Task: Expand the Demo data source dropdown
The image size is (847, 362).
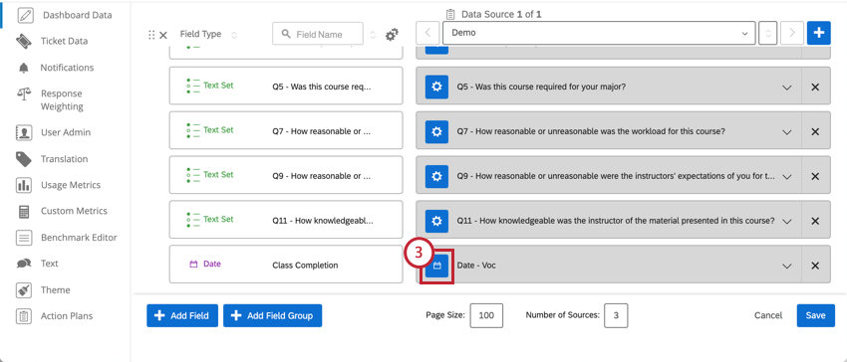Action: coord(599,33)
